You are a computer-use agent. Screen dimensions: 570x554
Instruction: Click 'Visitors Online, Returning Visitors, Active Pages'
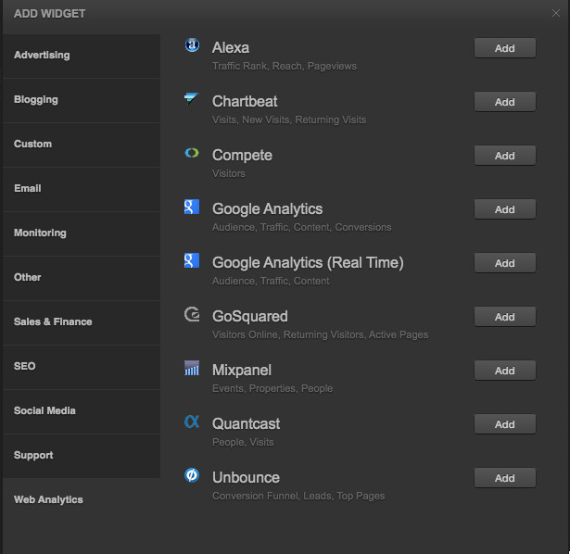[x=321, y=335]
